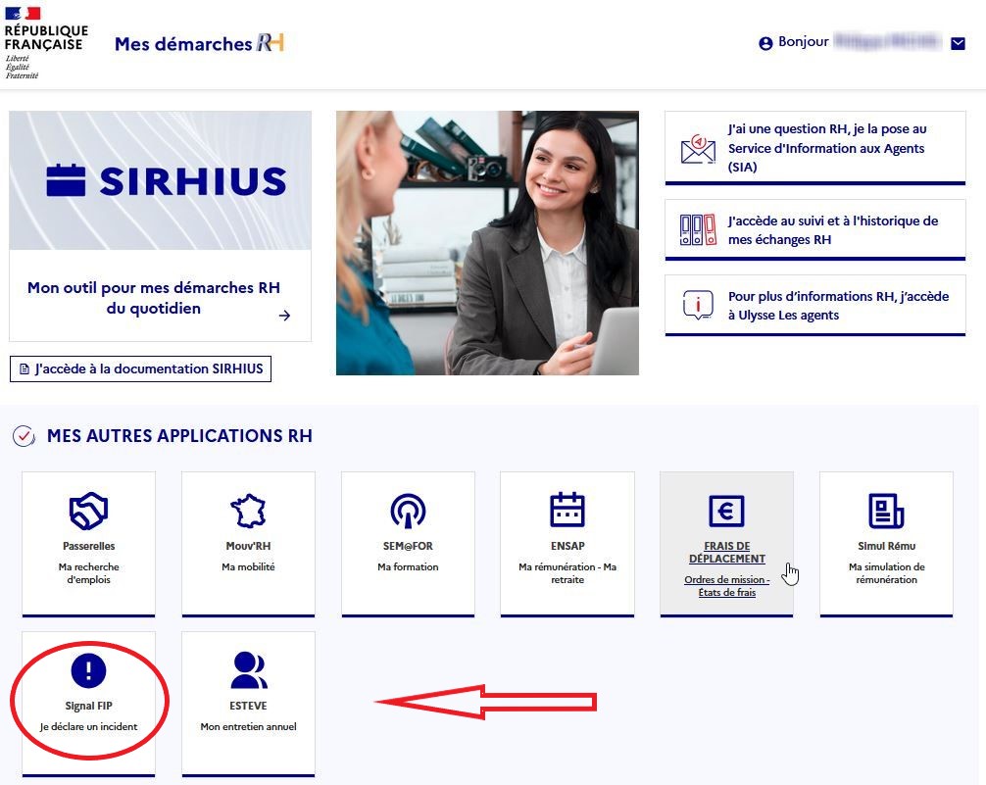Click the info speech bubble icon
Viewport: 986px width, 785px height.
point(698,305)
